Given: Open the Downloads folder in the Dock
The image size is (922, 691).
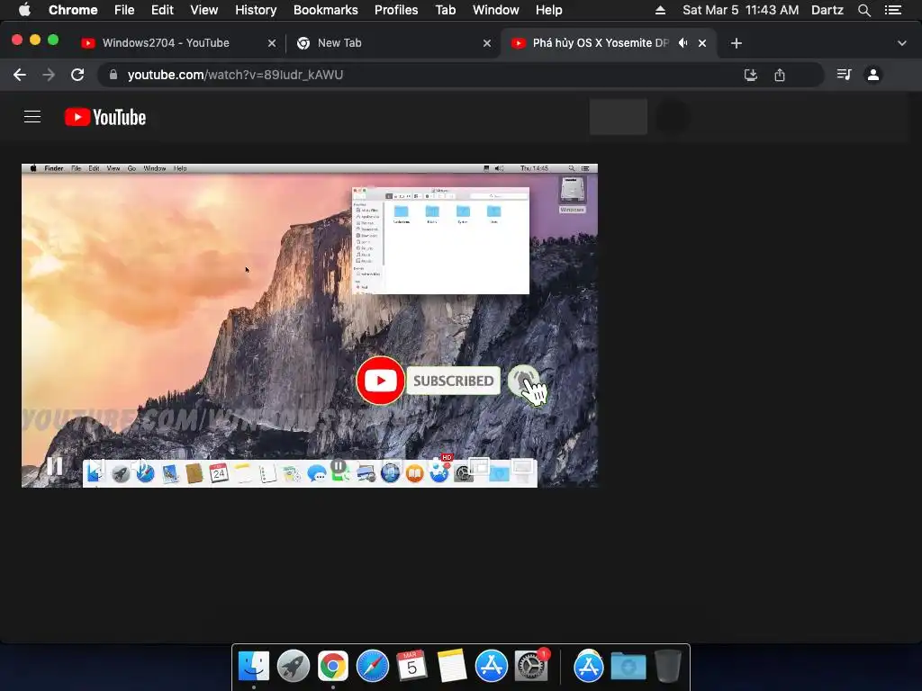Looking at the screenshot, I should (x=628, y=667).
